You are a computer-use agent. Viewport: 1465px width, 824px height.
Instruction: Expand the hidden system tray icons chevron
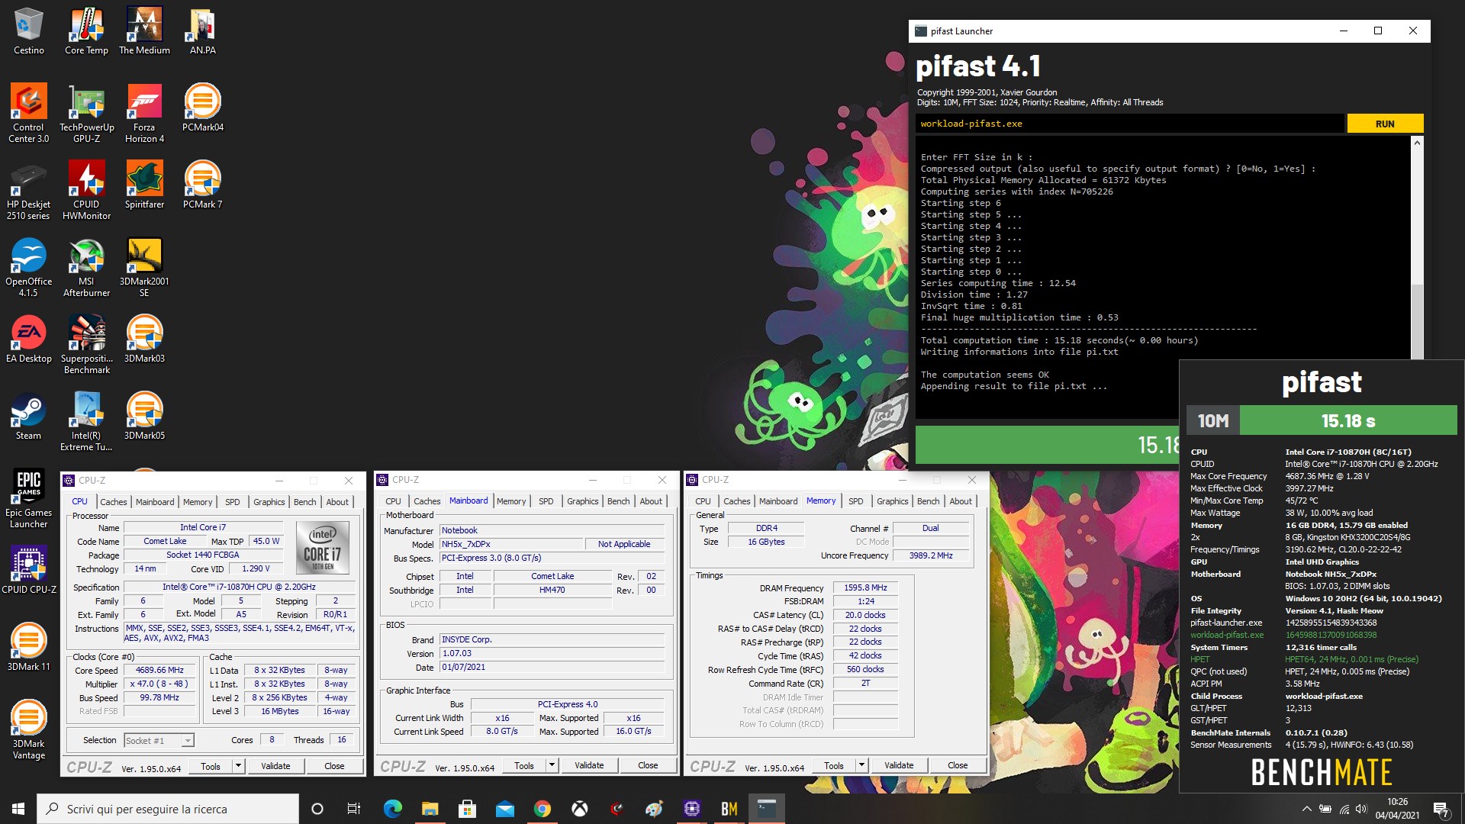(1306, 809)
